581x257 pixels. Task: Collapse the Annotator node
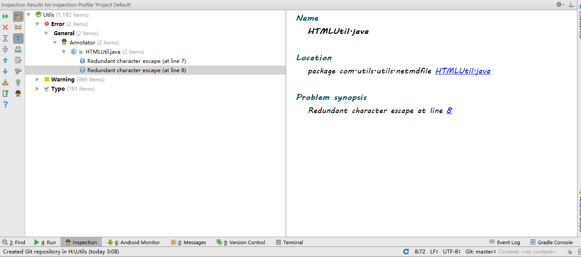click(55, 43)
